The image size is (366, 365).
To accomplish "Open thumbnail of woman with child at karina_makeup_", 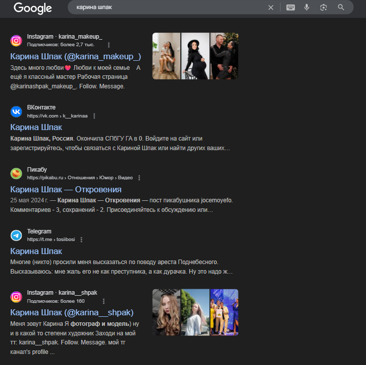I will [166, 56].
